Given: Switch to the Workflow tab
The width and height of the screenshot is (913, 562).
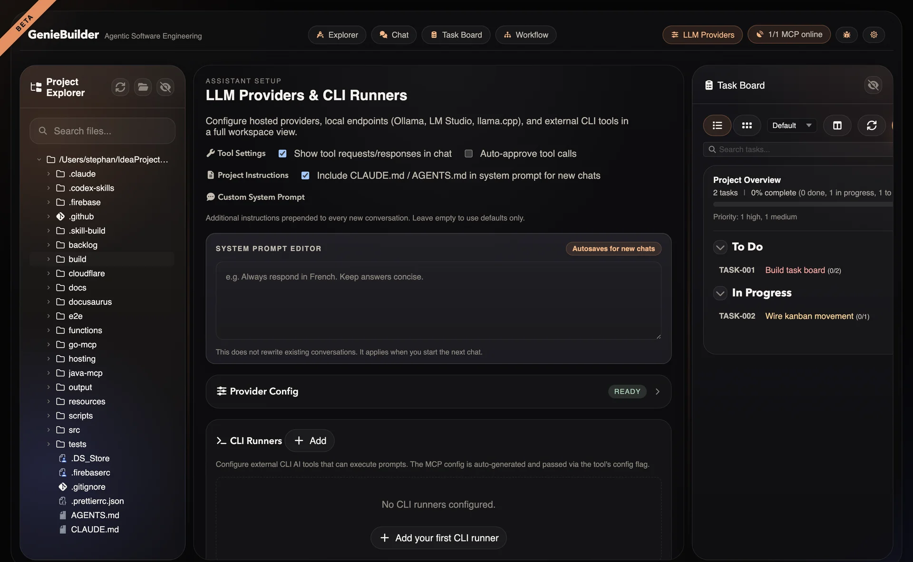Looking at the screenshot, I should coord(525,35).
